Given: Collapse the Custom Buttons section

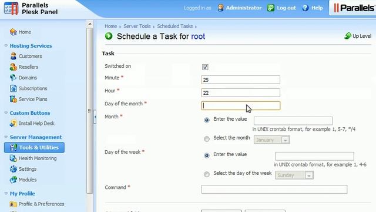Looking at the screenshot, I should coord(6,112).
